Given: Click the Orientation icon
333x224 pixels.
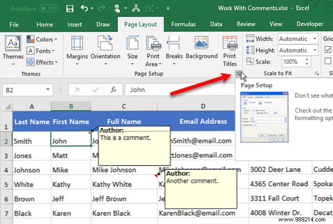Looking at the screenshot, I should 105,43.
